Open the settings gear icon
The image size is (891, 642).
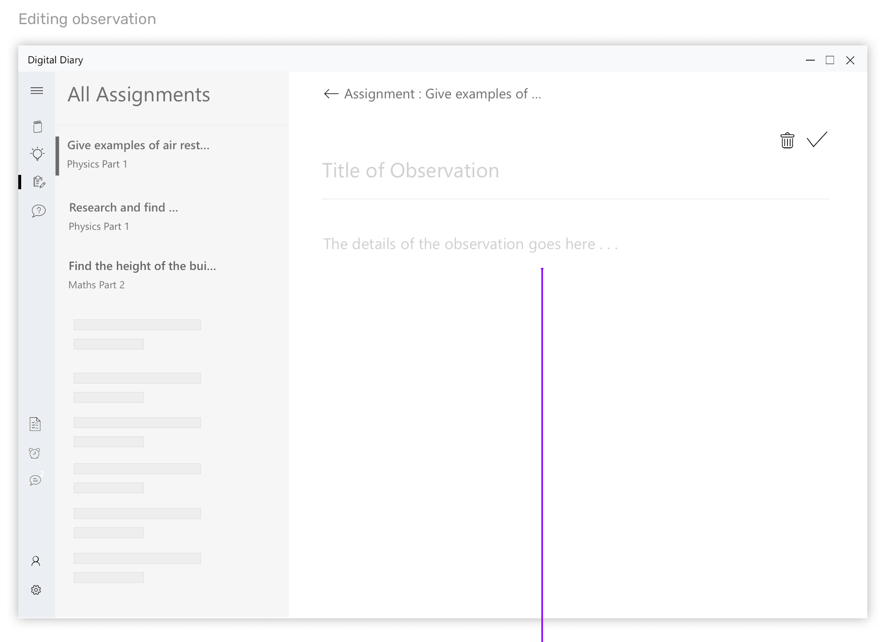(x=36, y=590)
